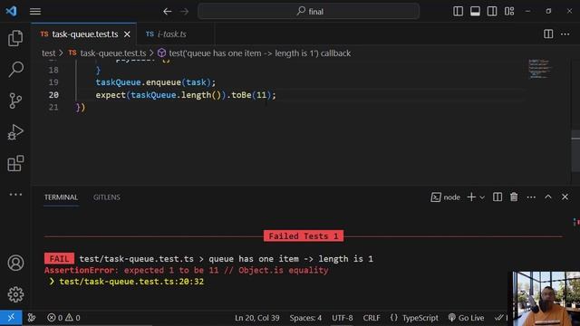Open the Explorer view in activity bar

[15, 38]
